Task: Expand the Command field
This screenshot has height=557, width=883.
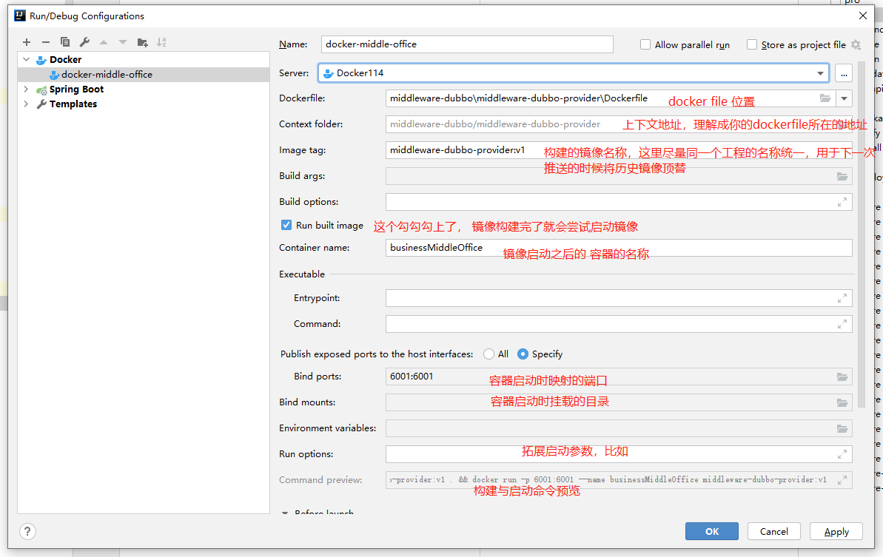Action: click(842, 324)
